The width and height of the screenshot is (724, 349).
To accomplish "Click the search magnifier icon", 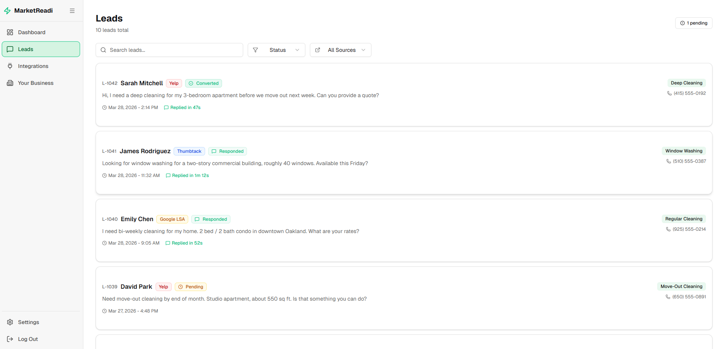I will click(x=103, y=50).
